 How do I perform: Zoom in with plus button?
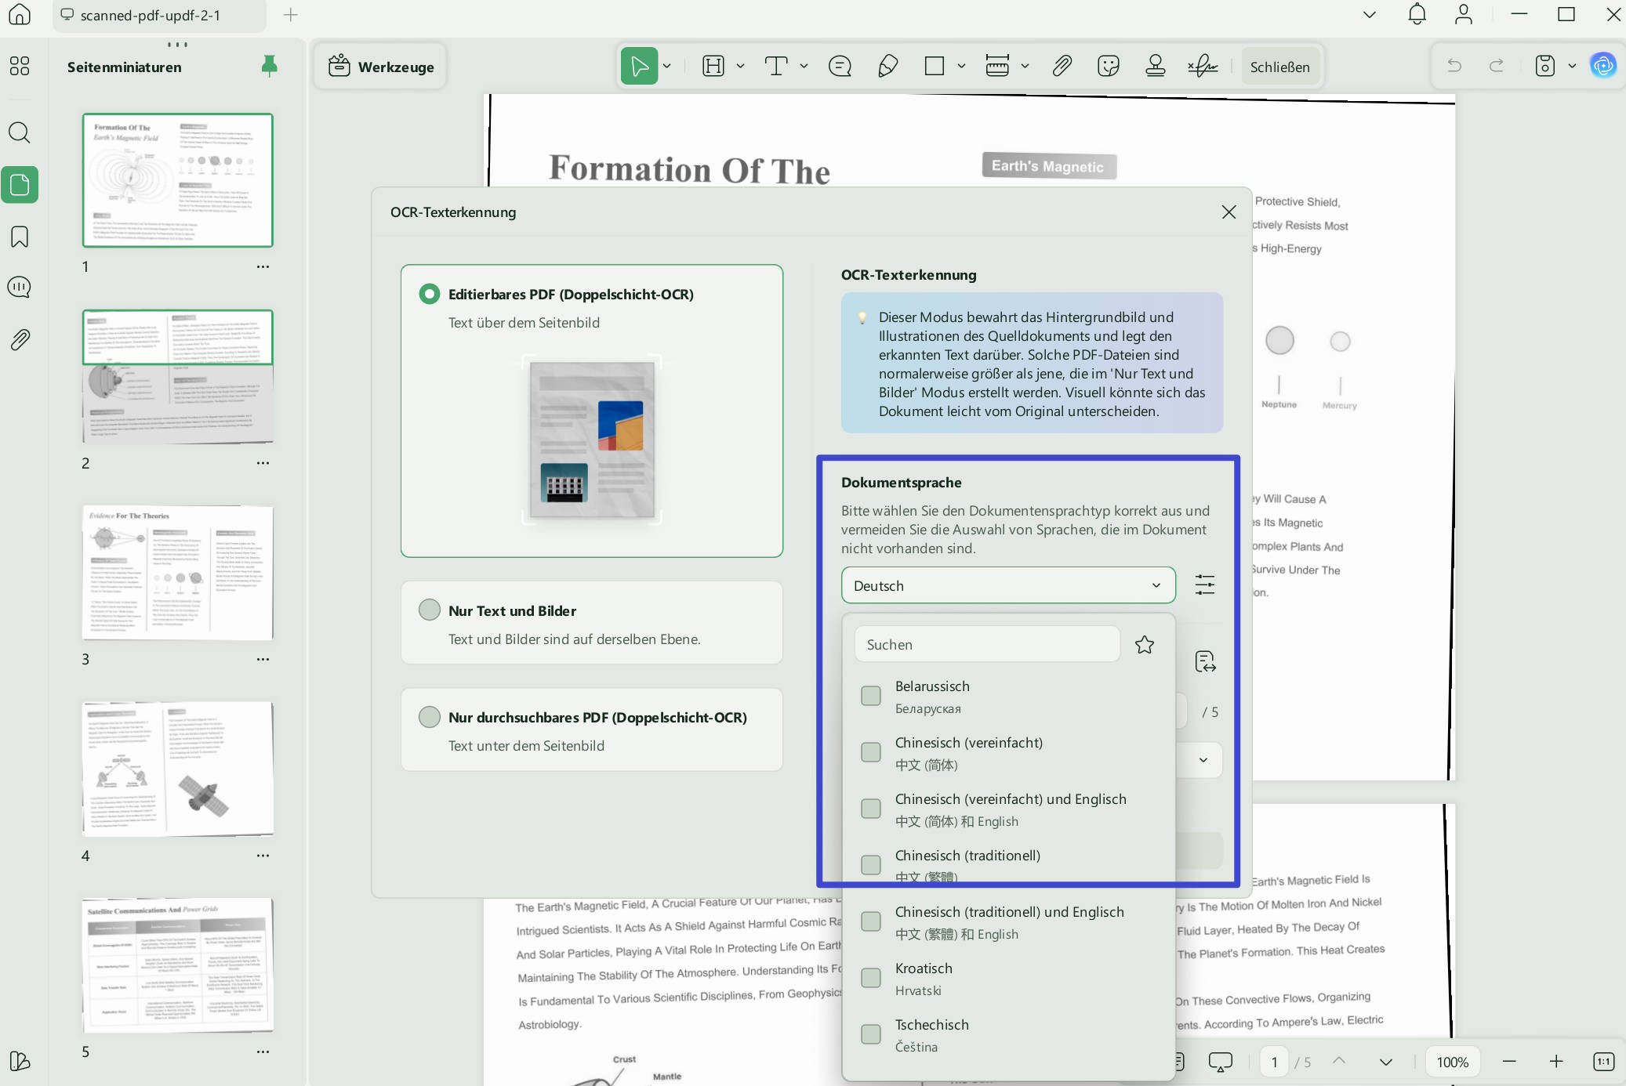[x=1556, y=1062]
